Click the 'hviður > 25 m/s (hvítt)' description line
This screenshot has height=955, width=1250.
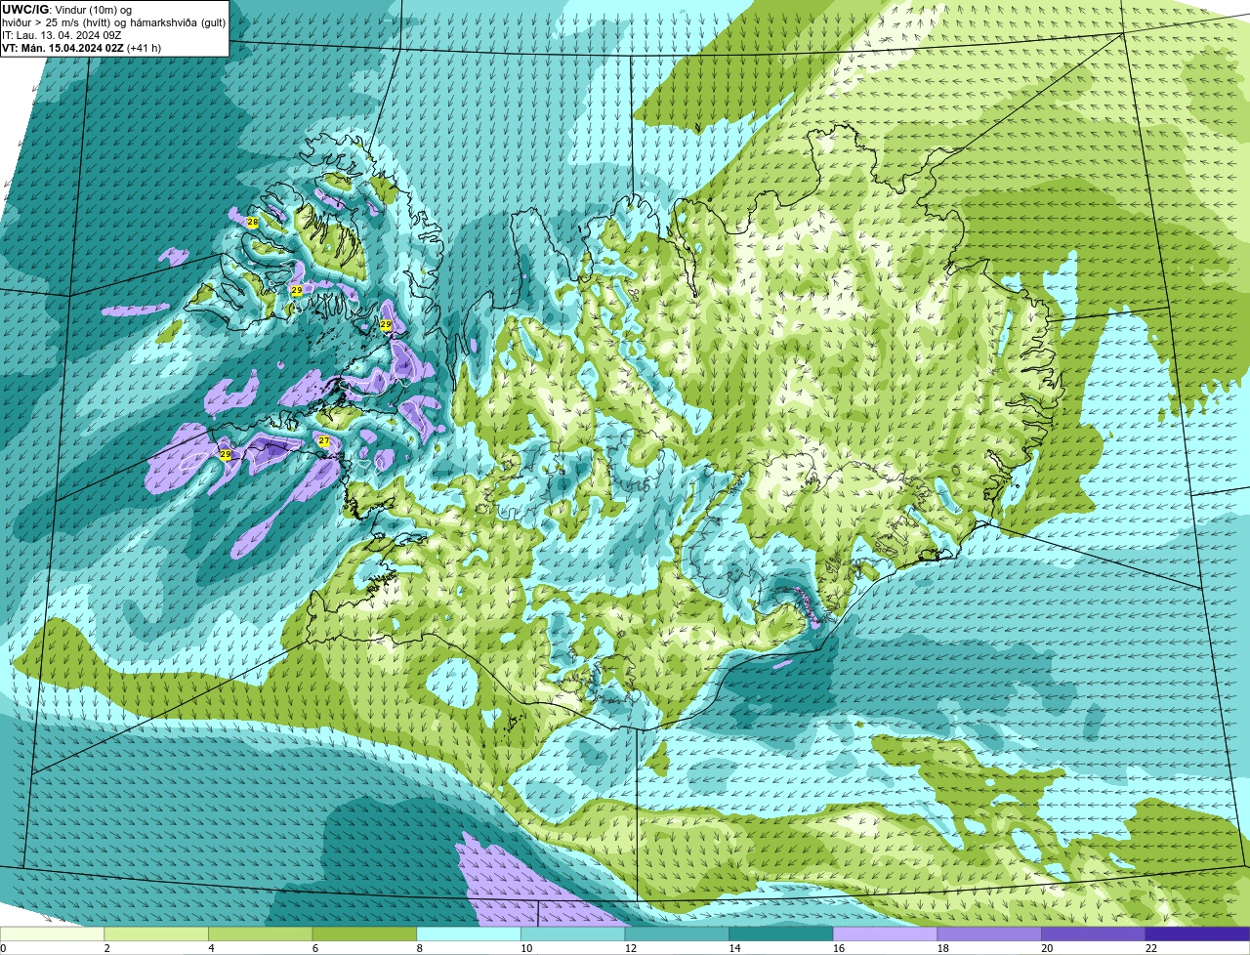point(114,21)
